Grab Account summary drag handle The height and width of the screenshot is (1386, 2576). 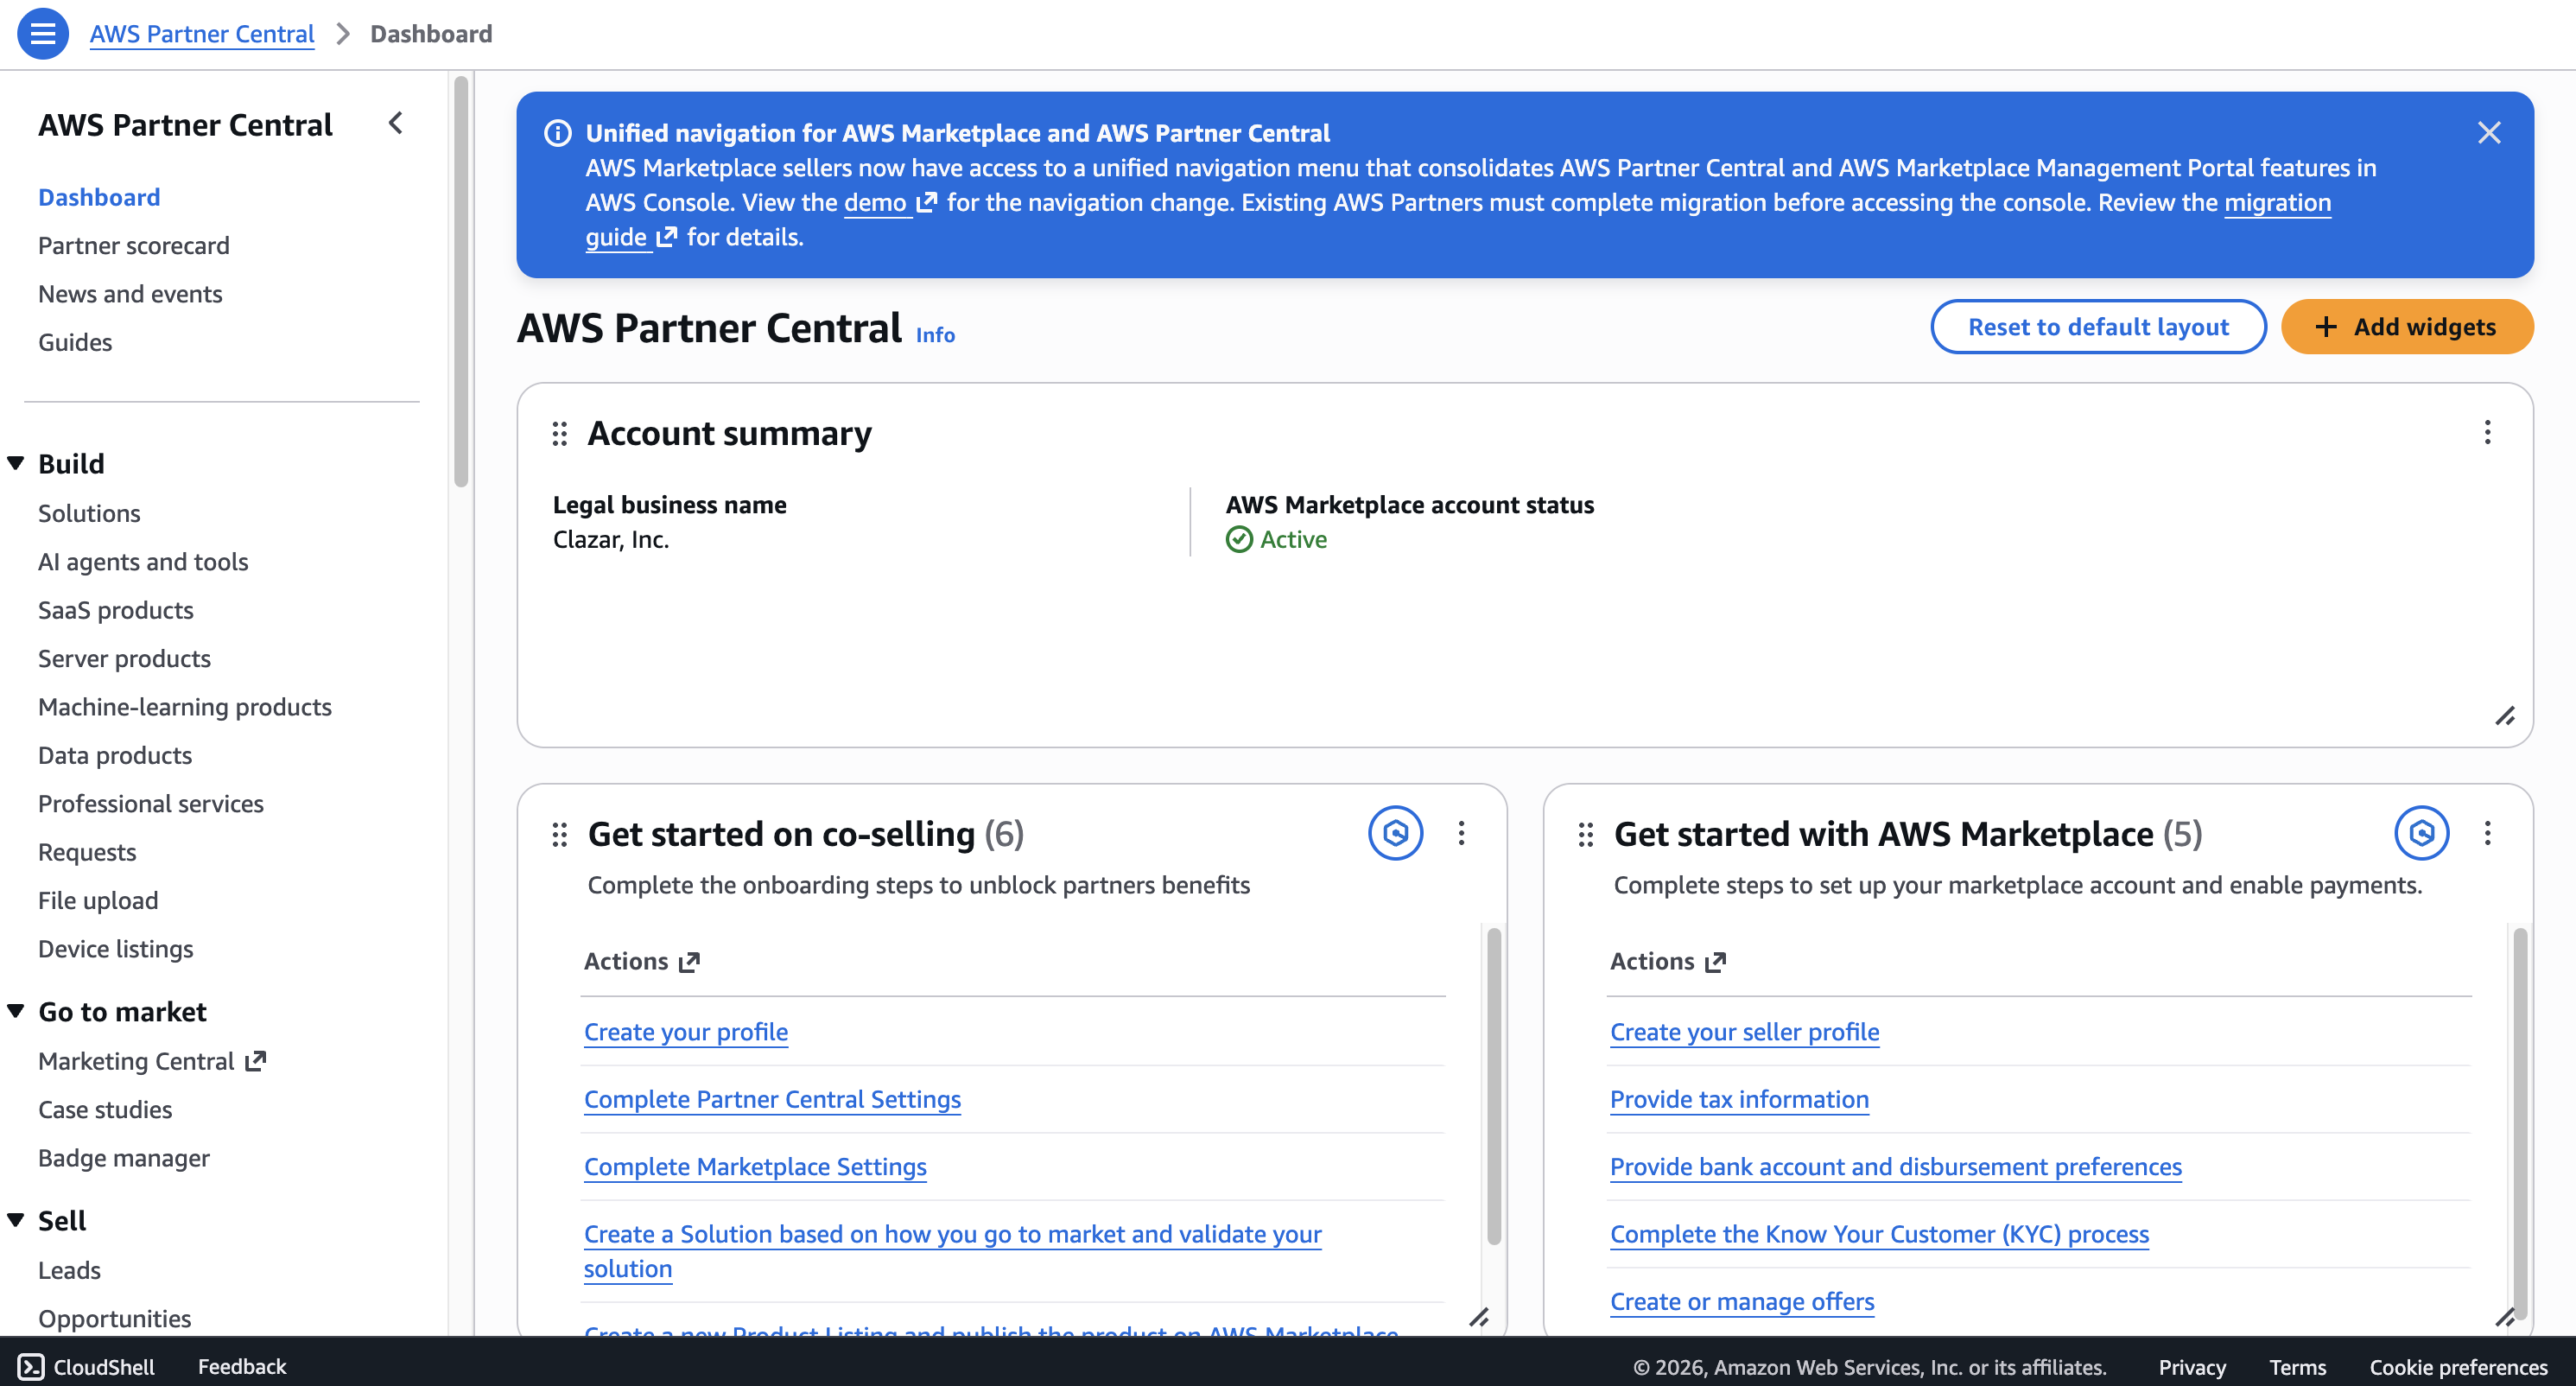point(560,433)
